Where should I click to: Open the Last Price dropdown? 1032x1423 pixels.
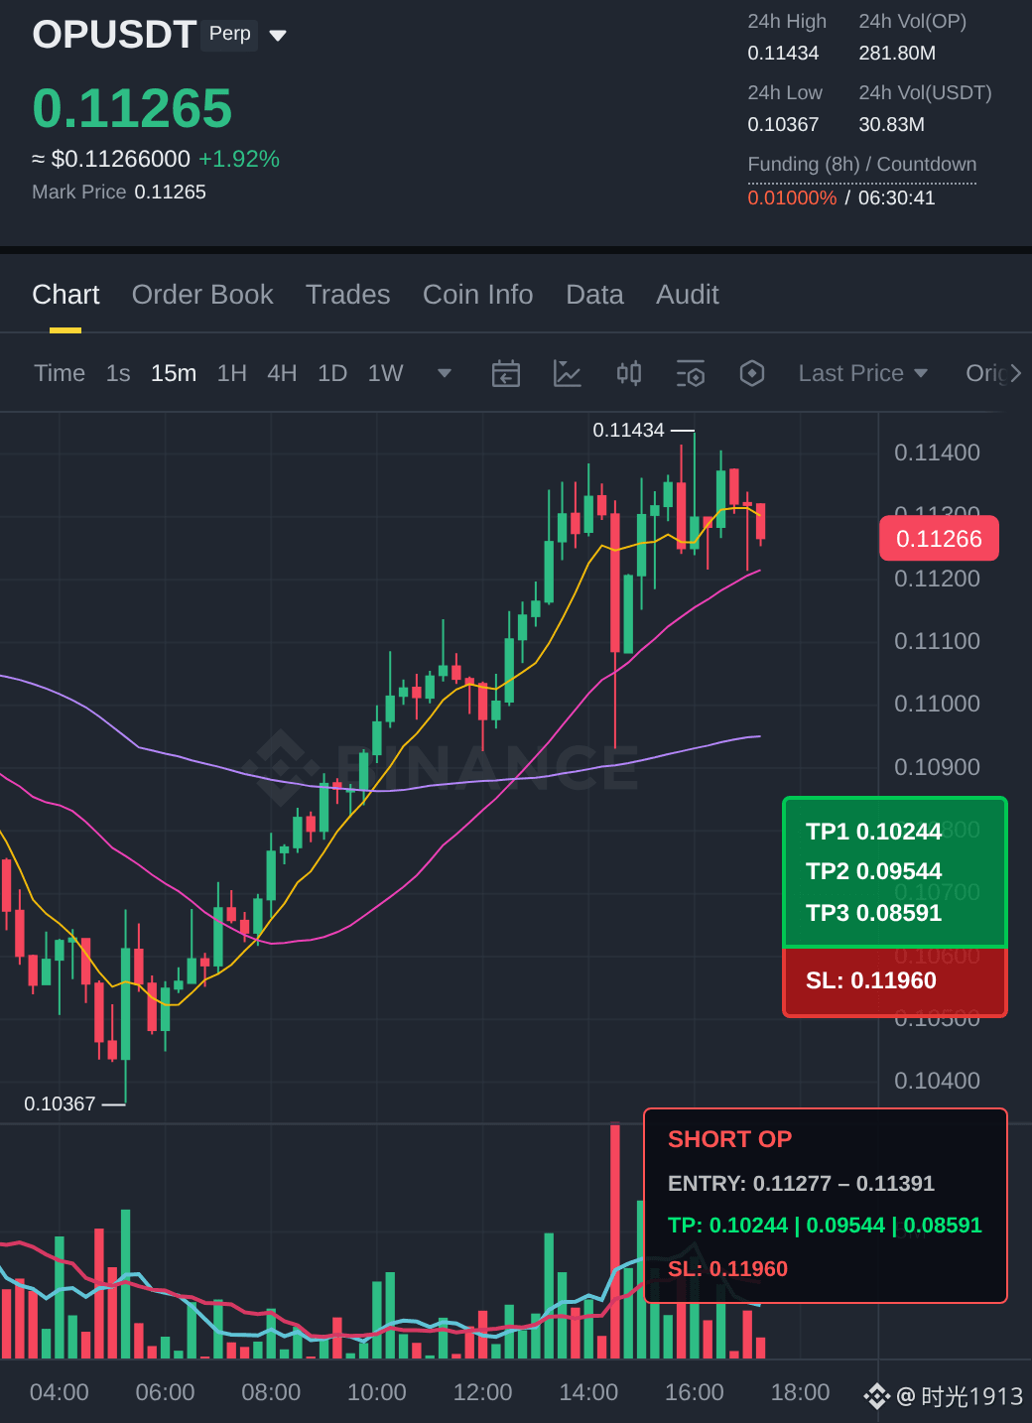[x=863, y=373]
